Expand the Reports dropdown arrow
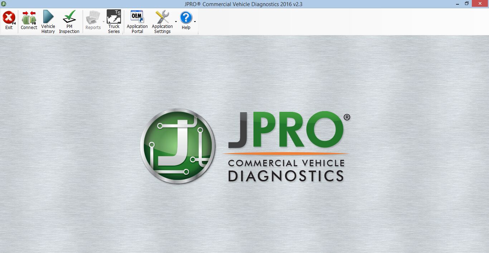 [x=104, y=22]
